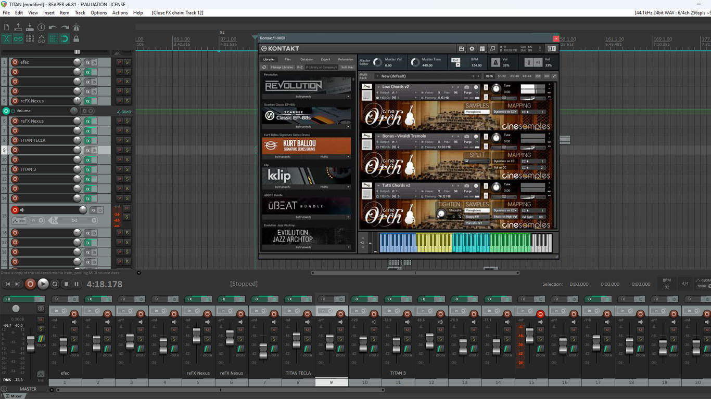Open Monophonic samples dropdown in Tutti Chords
The width and height of the screenshot is (711, 399).
pyautogui.click(x=477, y=210)
